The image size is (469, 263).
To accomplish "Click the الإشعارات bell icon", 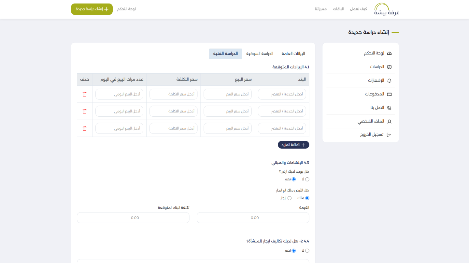I will 389,80.
